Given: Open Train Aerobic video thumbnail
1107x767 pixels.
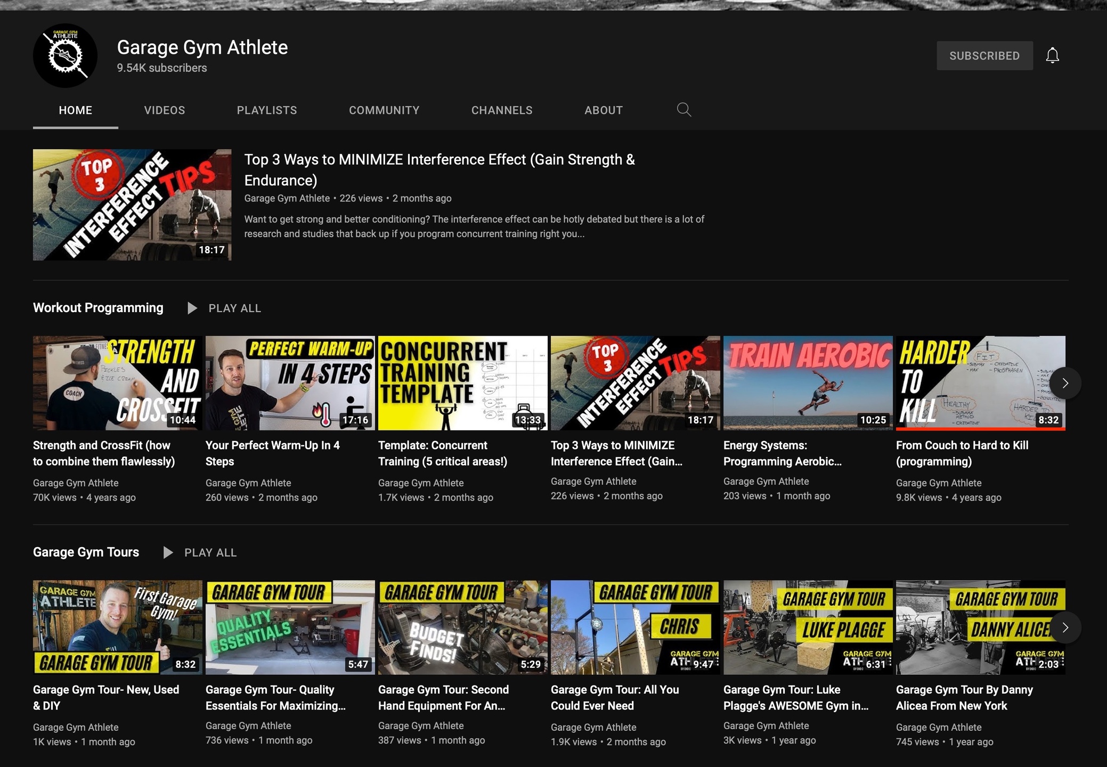Looking at the screenshot, I should pos(808,382).
